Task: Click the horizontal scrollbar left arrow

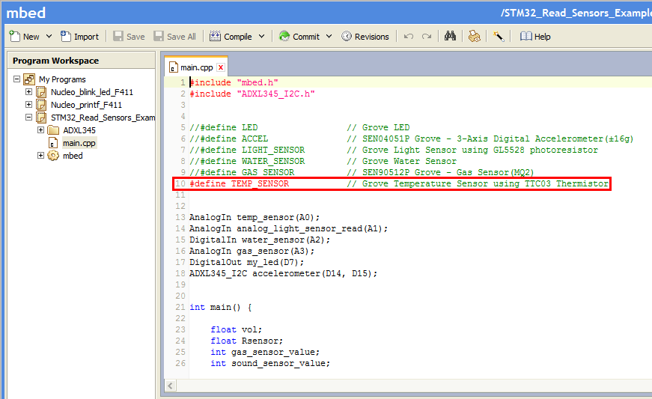Action: pos(171,386)
